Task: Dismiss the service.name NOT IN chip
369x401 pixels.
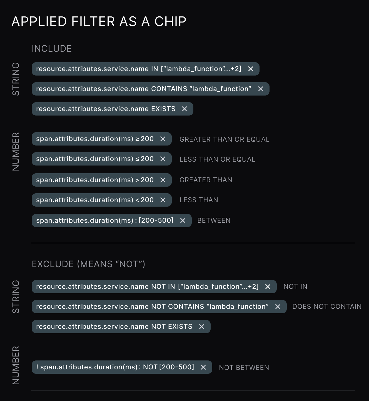Action: [x=267, y=286]
